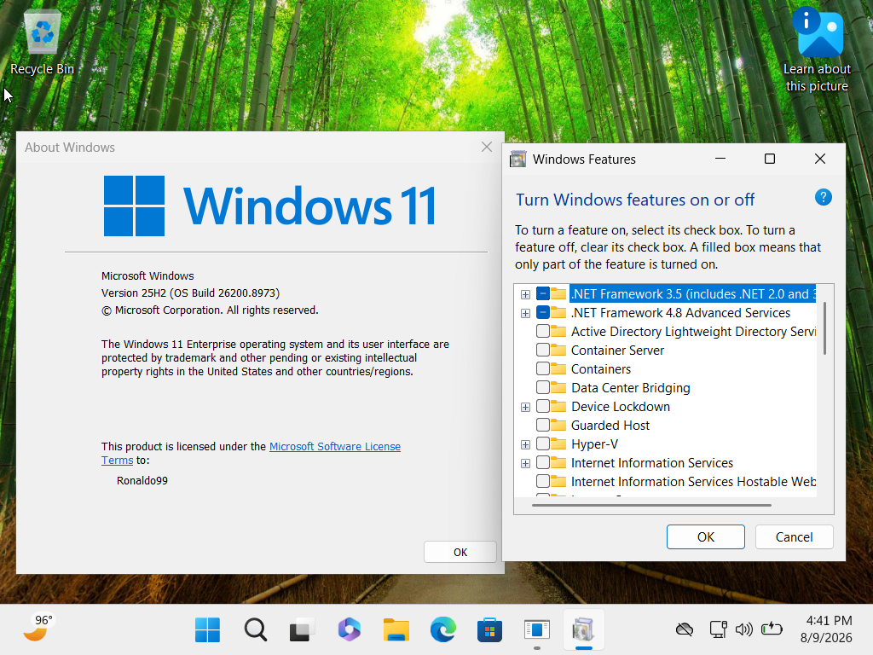
Task: Click the battery charging tray icon
Action: 772,629
